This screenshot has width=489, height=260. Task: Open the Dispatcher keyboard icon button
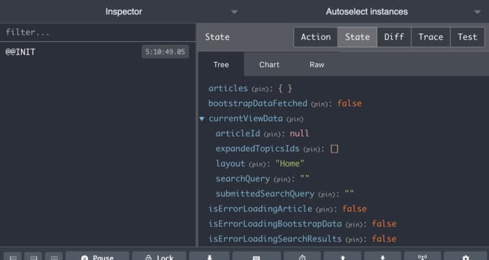point(256,257)
